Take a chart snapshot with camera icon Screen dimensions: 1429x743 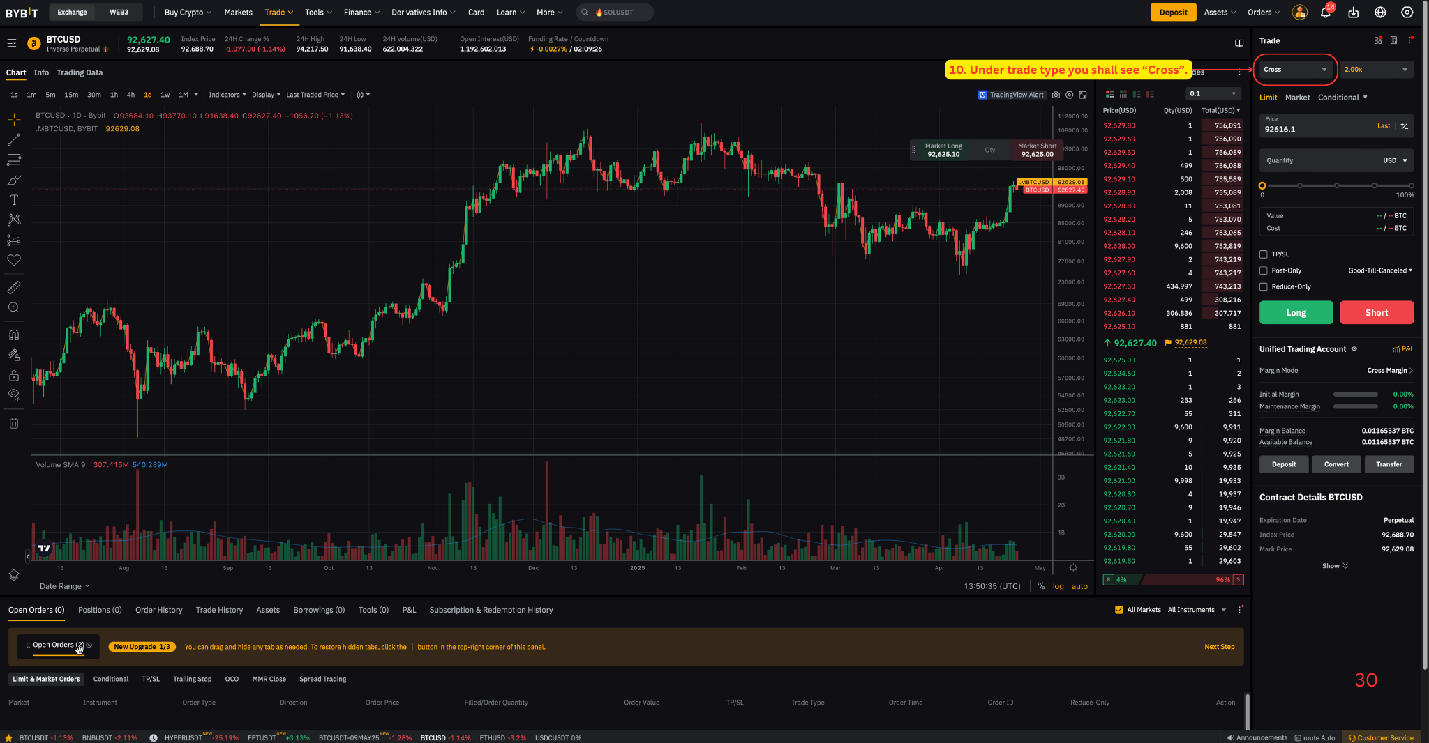click(1056, 95)
